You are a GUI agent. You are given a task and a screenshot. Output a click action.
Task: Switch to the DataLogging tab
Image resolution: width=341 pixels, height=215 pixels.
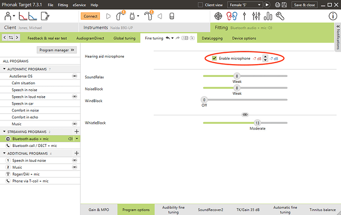pyautogui.click(x=212, y=38)
